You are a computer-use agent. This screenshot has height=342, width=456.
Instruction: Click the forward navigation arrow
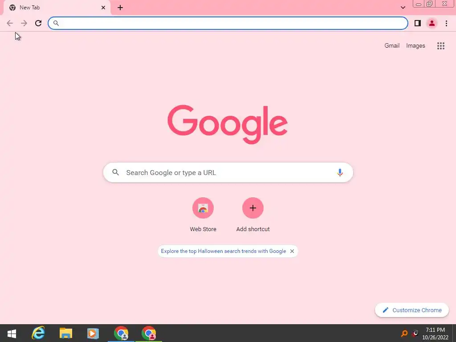[x=24, y=23]
